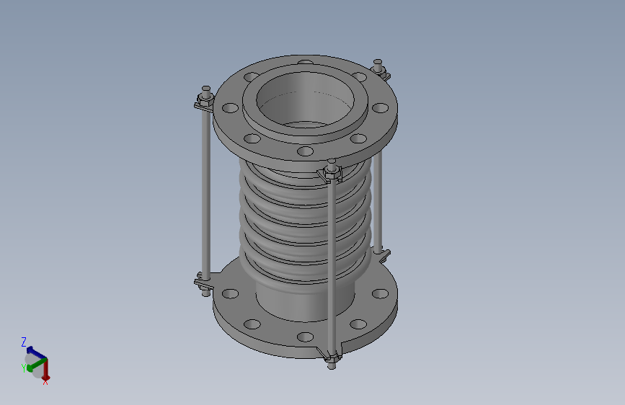
Task: Select the left tie rod shaft
Action: coord(205,195)
